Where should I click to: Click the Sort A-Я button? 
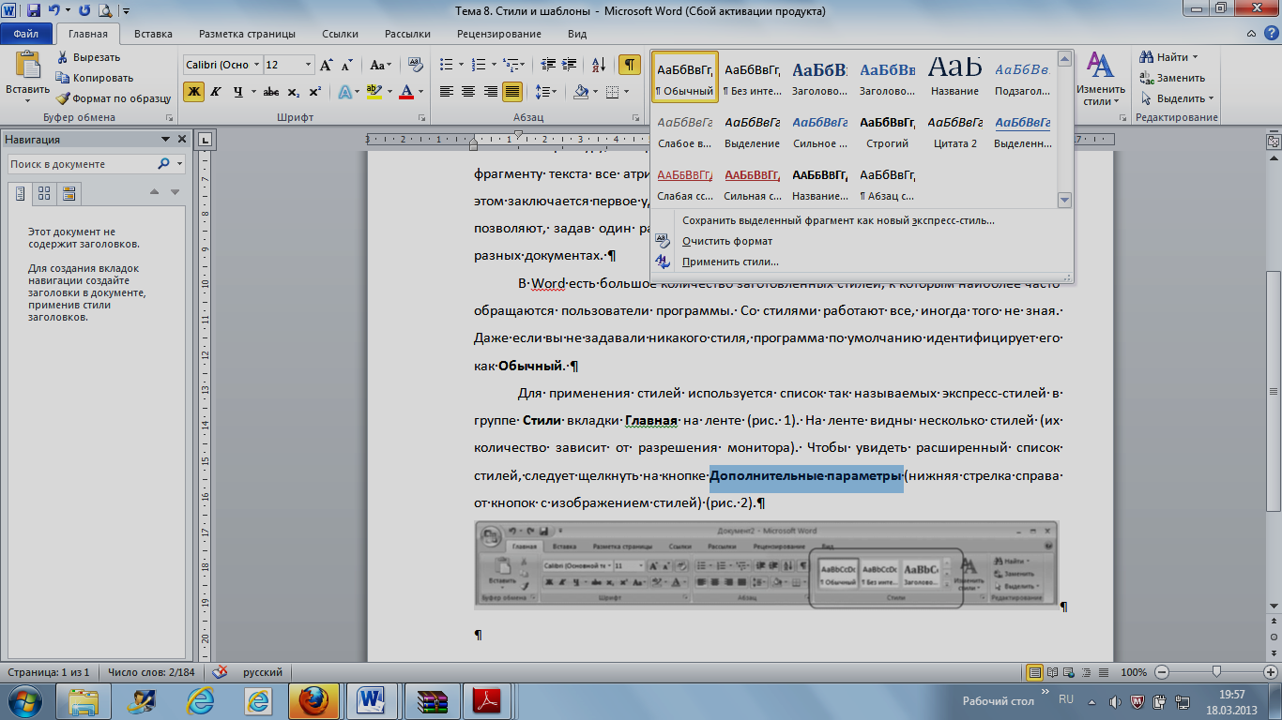[x=597, y=66]
